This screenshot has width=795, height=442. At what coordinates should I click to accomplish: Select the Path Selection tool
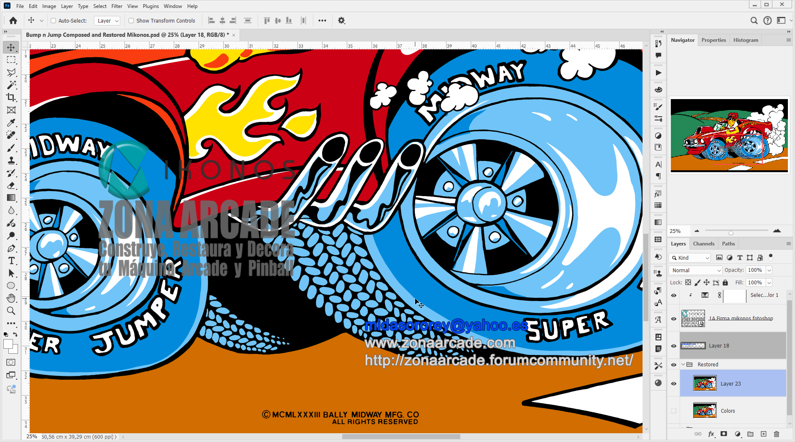click(x=11, y=273)
